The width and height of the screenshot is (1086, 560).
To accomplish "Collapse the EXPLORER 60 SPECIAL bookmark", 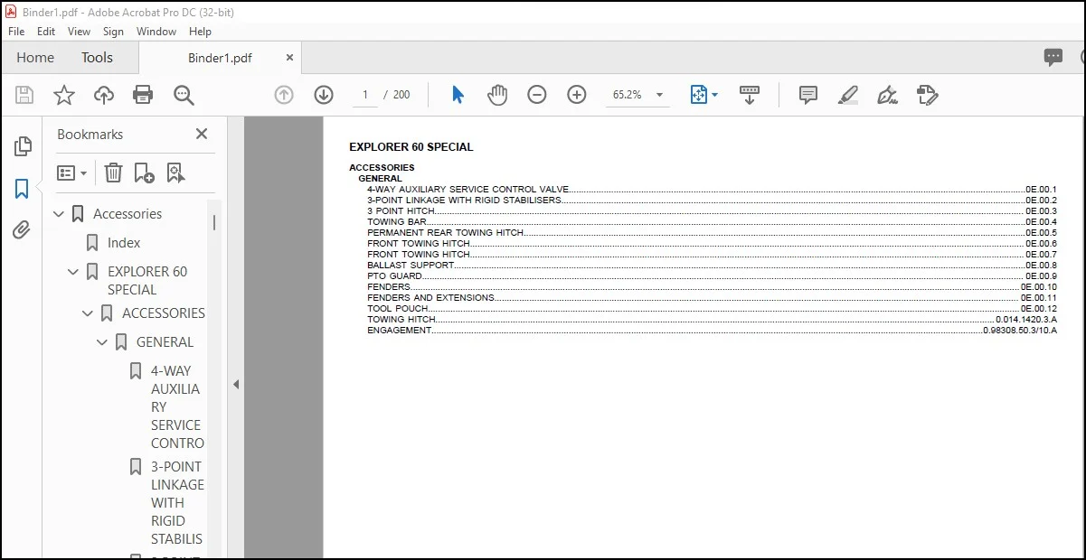I will (x=73, y=272).
